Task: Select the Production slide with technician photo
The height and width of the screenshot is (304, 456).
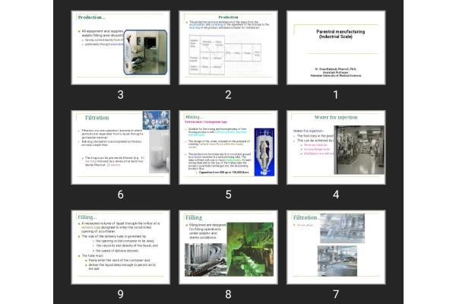Action: [120, 47]
